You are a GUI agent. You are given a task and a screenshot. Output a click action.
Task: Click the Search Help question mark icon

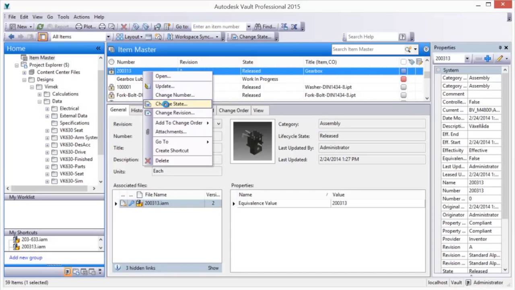[402, 37]
